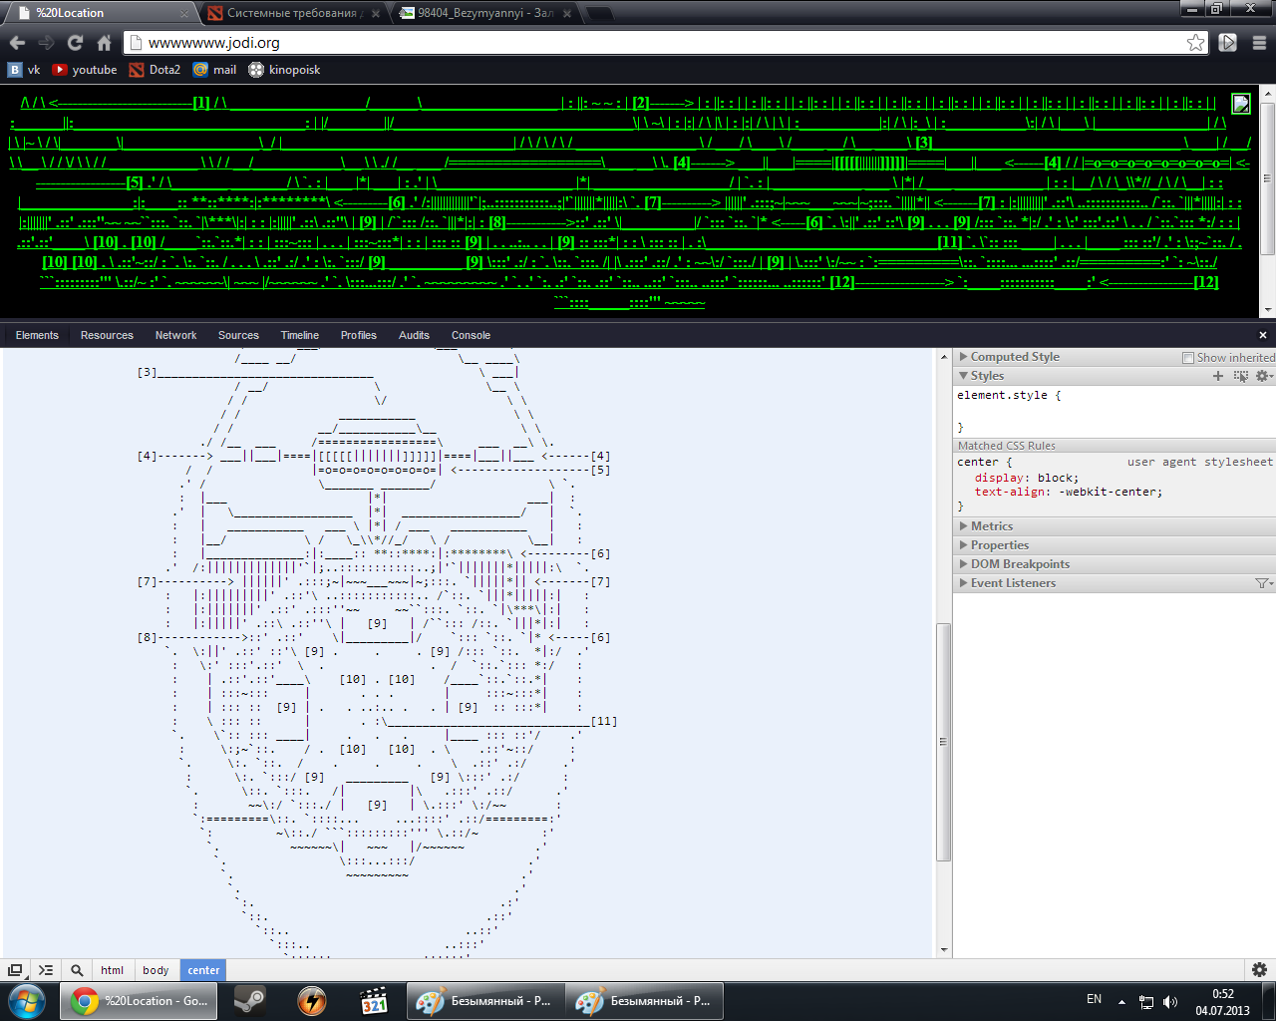This screenshot has width=1276, height=1021.
Task: Click the play-shaped extension icon
Action: tap(1228, 43)
